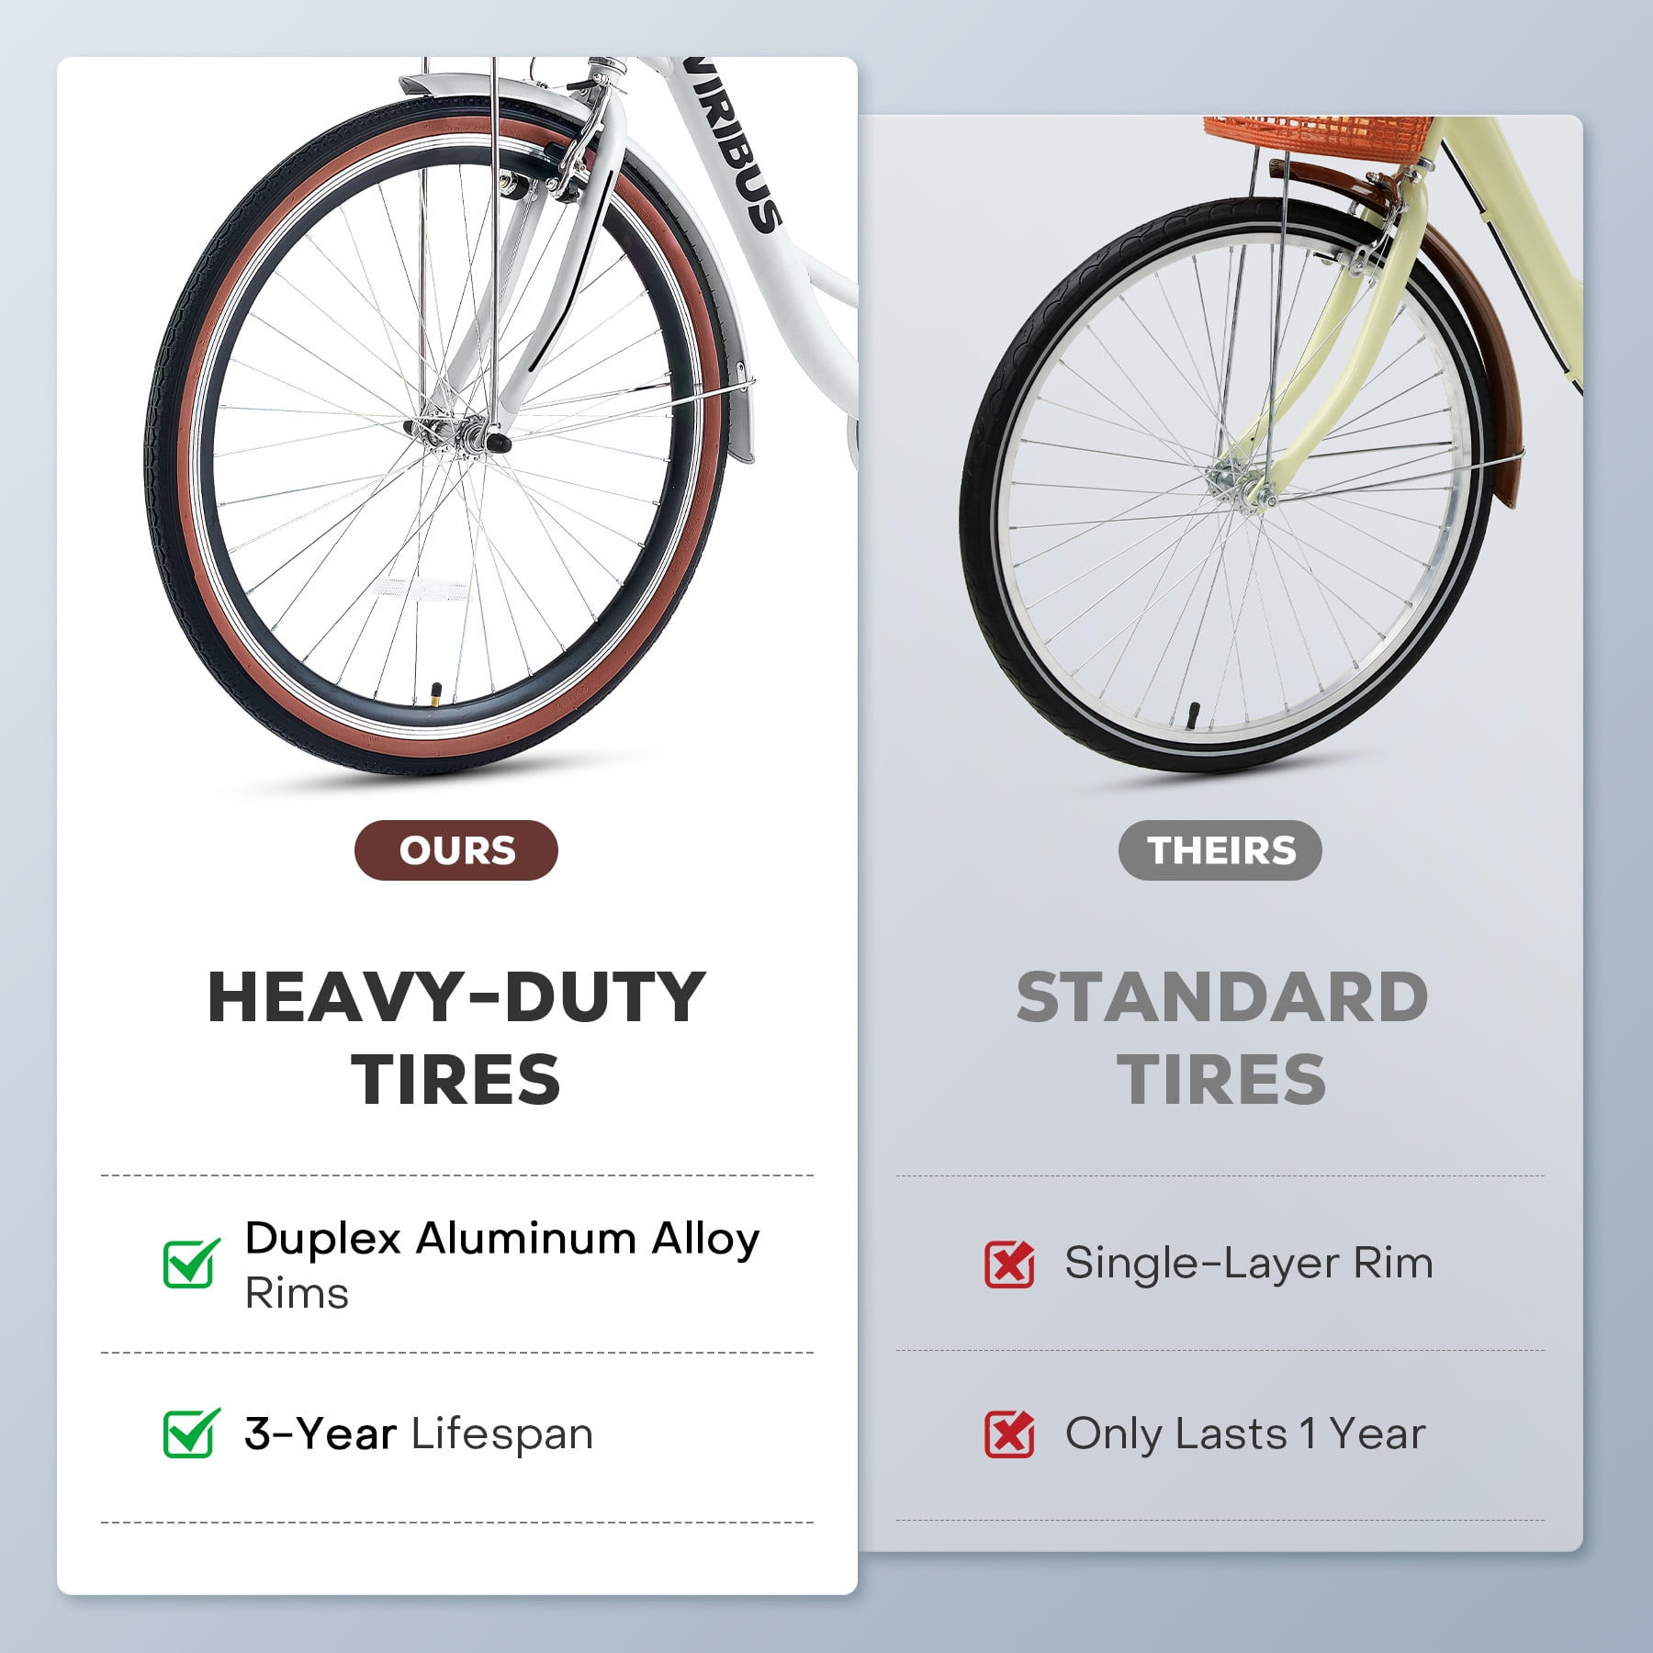Click the STANDARD TIRES heading
The width and height of the screenshot is (1653, 1653).
pyautogui.click(x=1221, y=1038)
